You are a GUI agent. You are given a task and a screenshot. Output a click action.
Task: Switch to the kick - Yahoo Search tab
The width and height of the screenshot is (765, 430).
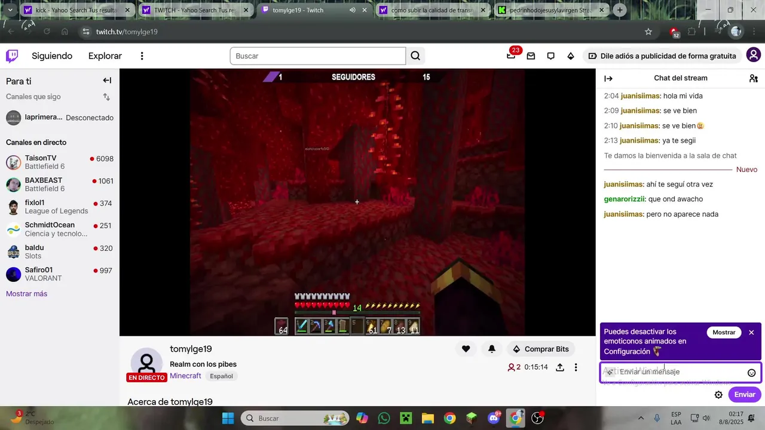pos(76,10)
